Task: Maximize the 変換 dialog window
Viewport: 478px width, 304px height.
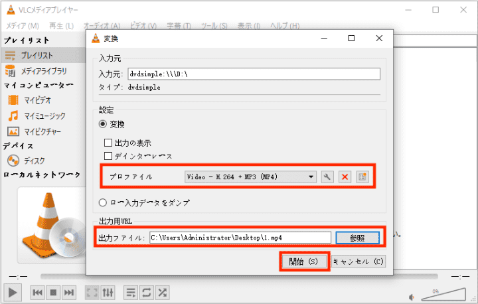Action: pyautogui.click(x=351, y=38)
